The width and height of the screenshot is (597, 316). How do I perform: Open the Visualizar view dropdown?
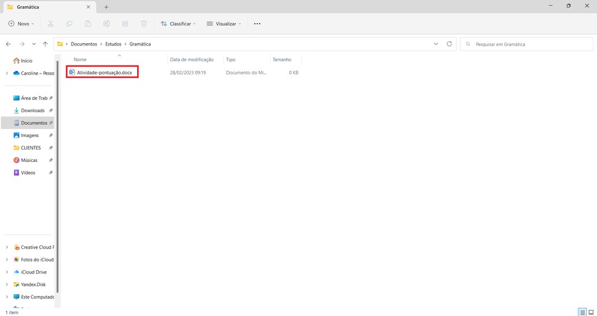pyautogui.click(x=224, y=24)
